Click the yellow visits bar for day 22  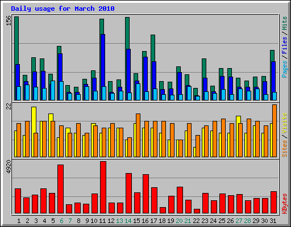coord(194,152)
